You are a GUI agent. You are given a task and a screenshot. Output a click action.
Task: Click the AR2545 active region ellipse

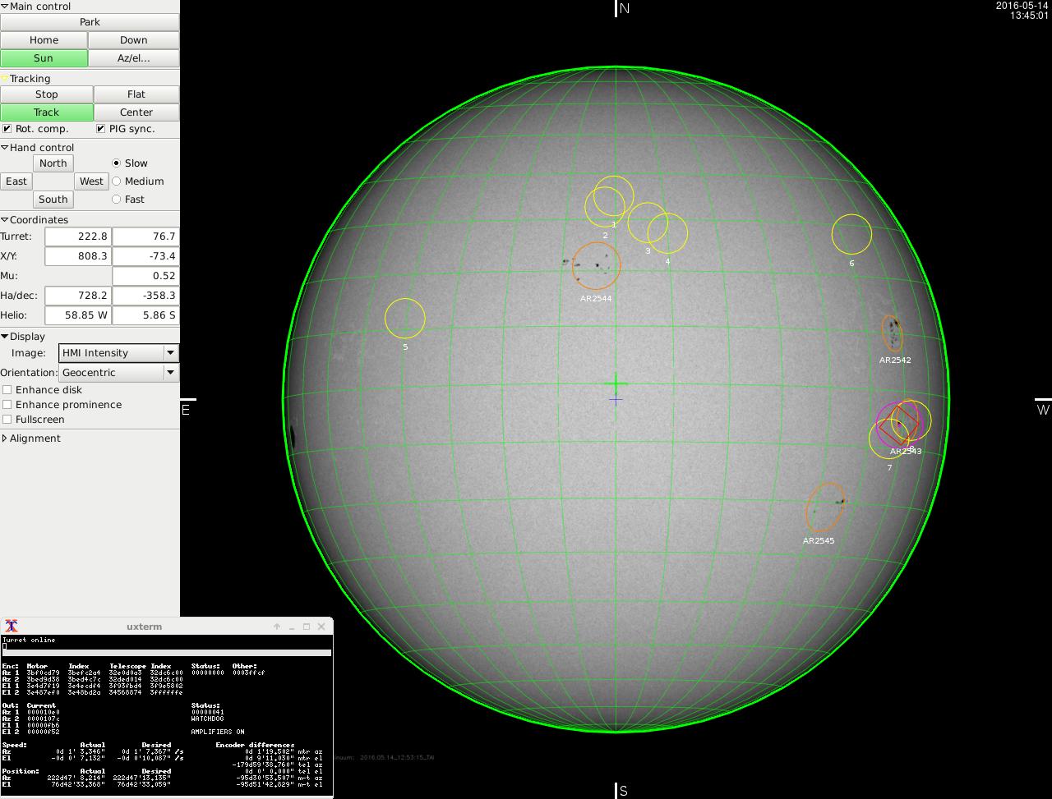point(824,507)
